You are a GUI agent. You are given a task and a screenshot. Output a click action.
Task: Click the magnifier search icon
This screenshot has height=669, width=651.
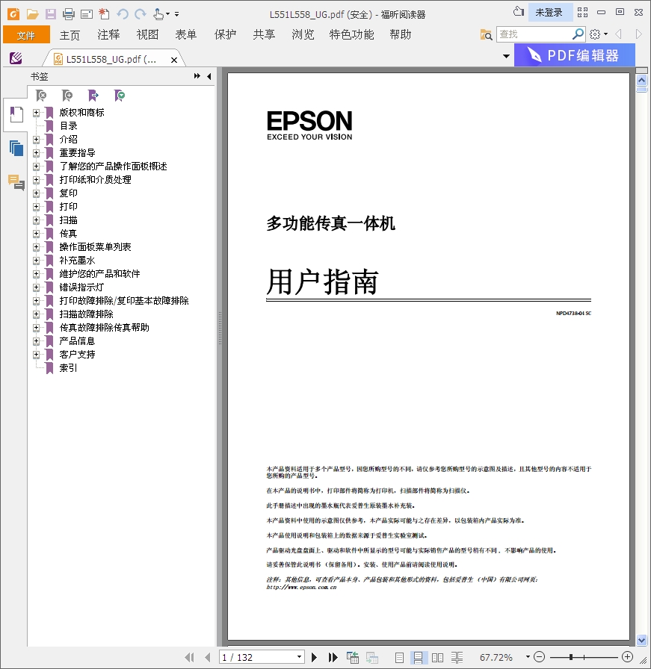coord(578,34)
